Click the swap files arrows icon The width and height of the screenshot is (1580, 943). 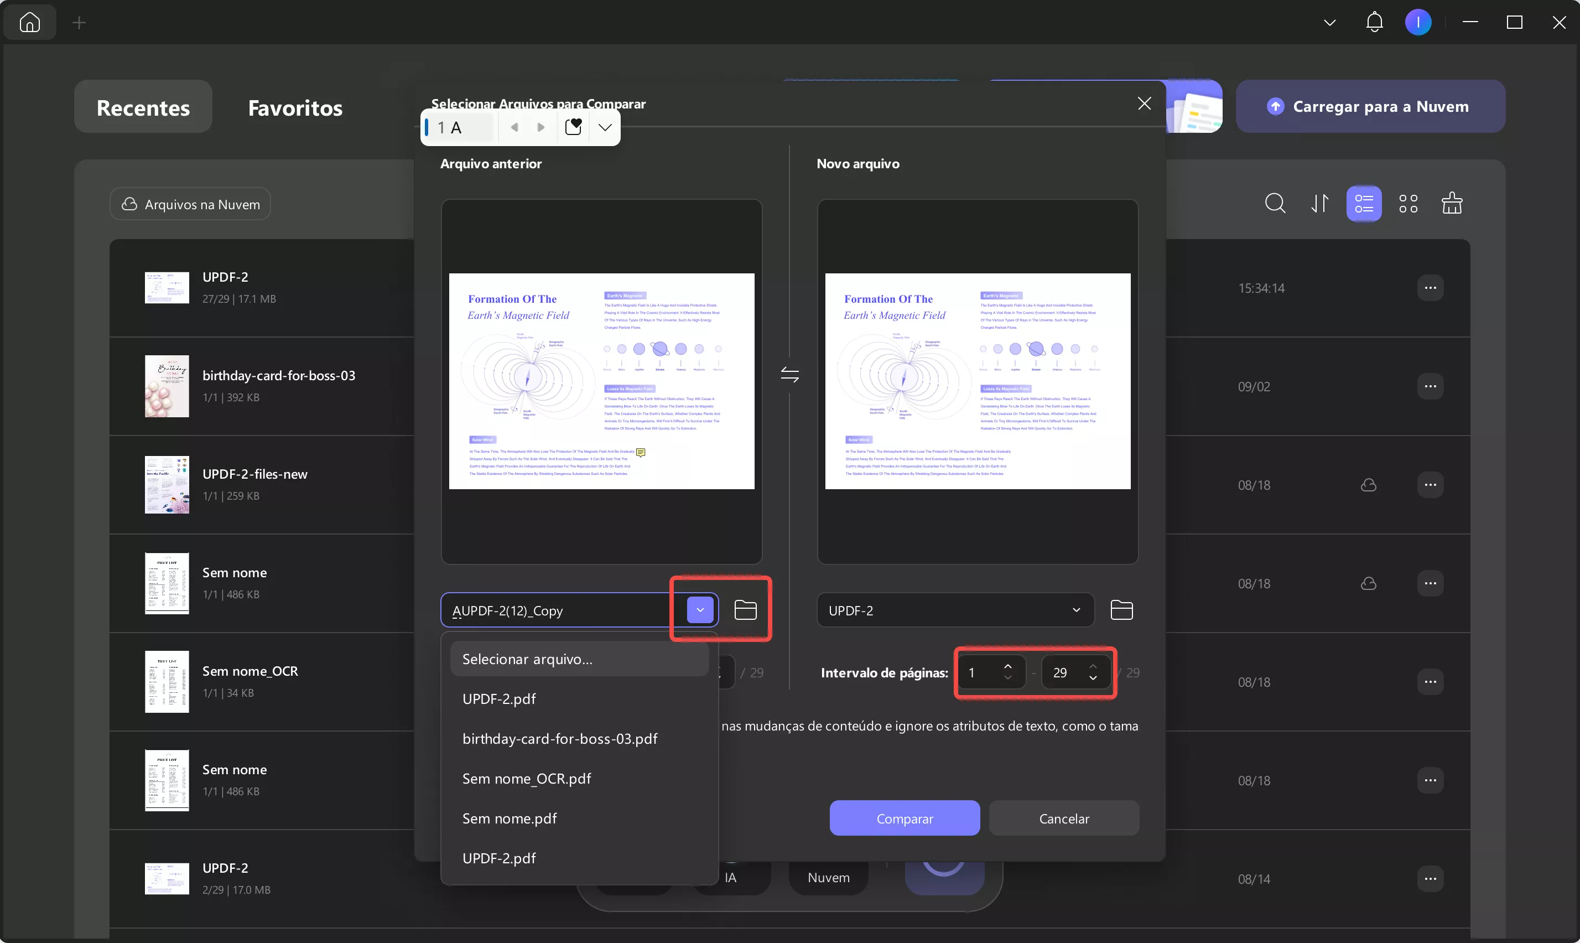pos(789,374)
